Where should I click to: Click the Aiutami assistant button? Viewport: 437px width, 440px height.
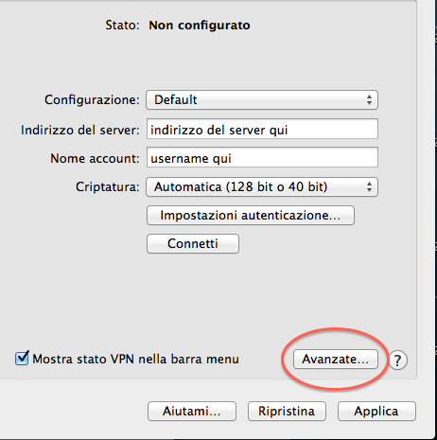[x=192, y=412]
